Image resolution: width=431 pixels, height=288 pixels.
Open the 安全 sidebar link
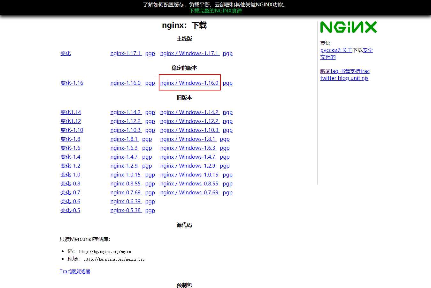(x=368, y=50)
